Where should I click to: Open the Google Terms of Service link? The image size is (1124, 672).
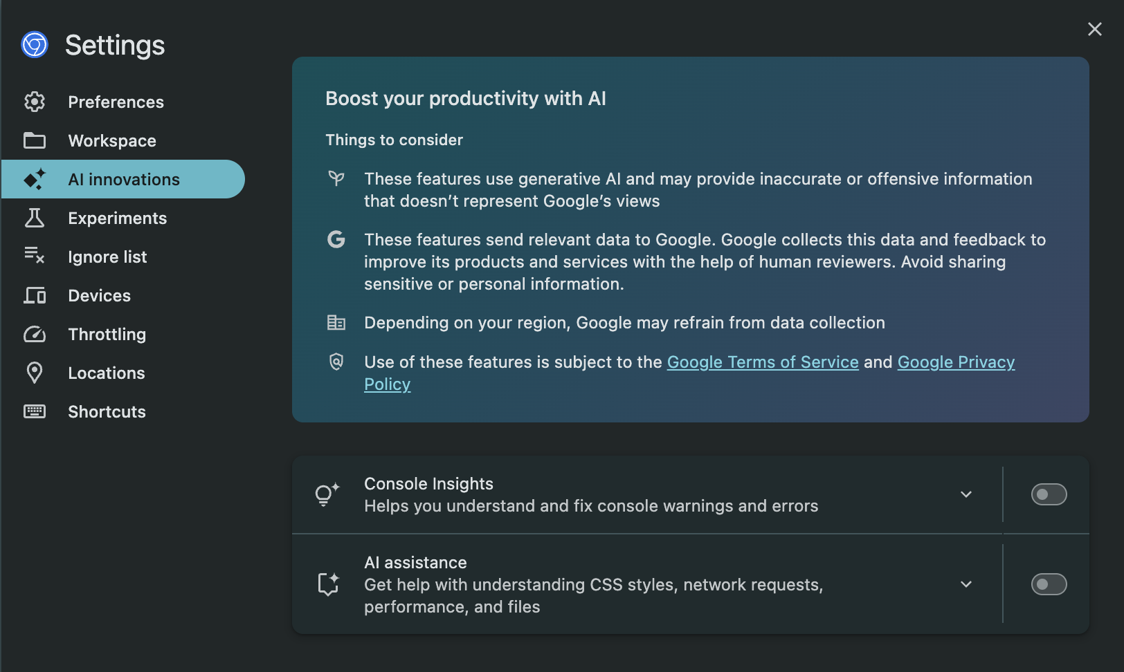click(x=762, y=362)
